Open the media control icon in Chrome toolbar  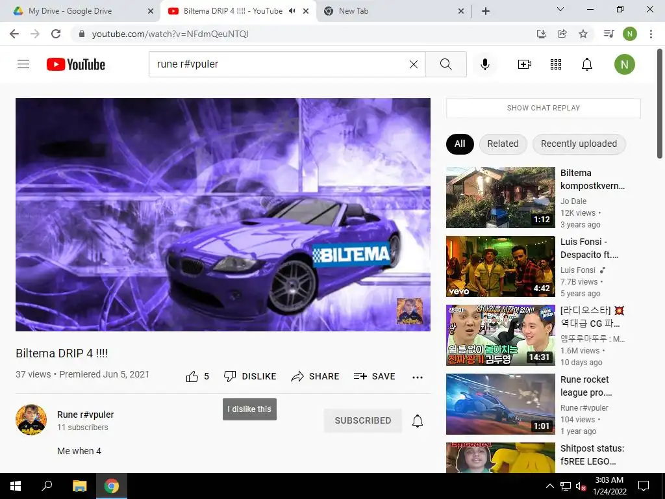[x=609, y=34]
